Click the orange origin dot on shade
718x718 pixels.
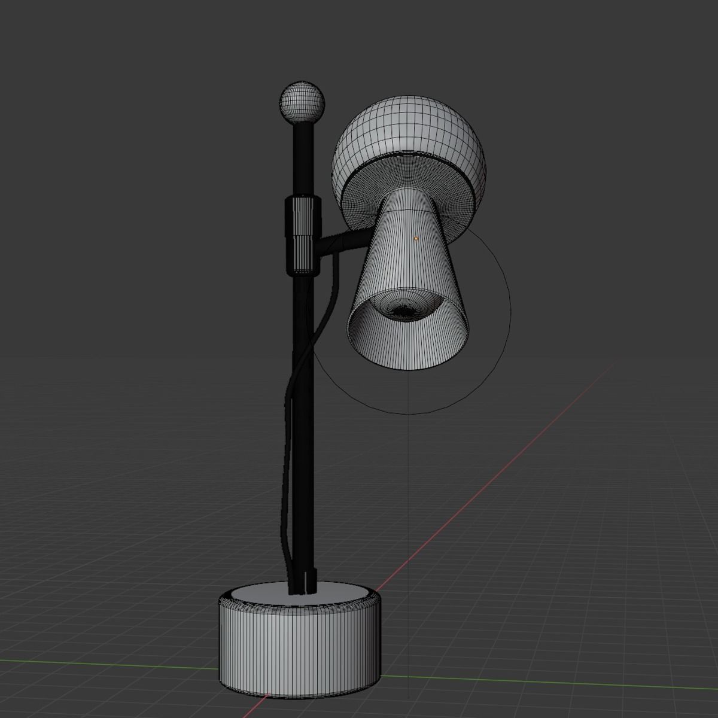416,238
